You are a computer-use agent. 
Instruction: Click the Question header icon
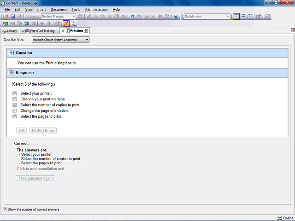(x=11, y=53)
